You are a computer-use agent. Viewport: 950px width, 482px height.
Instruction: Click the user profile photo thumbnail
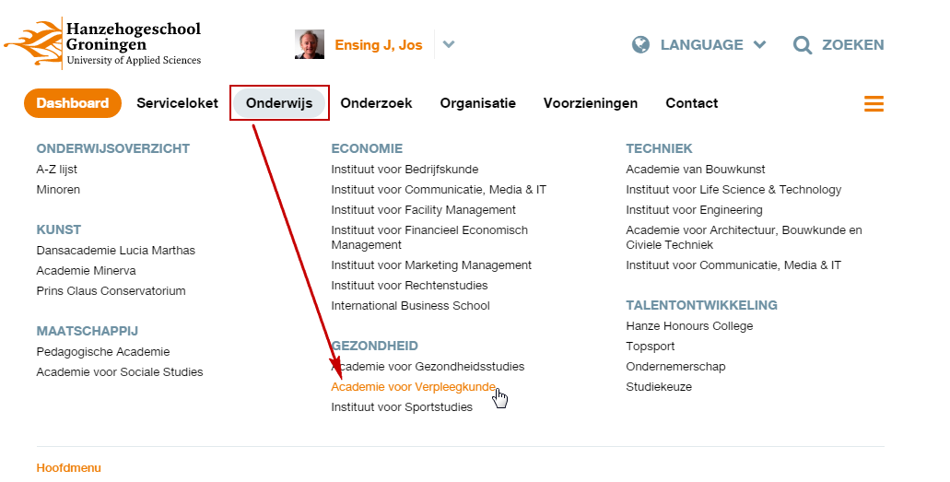pyautogui.click(x=310, y=44)
